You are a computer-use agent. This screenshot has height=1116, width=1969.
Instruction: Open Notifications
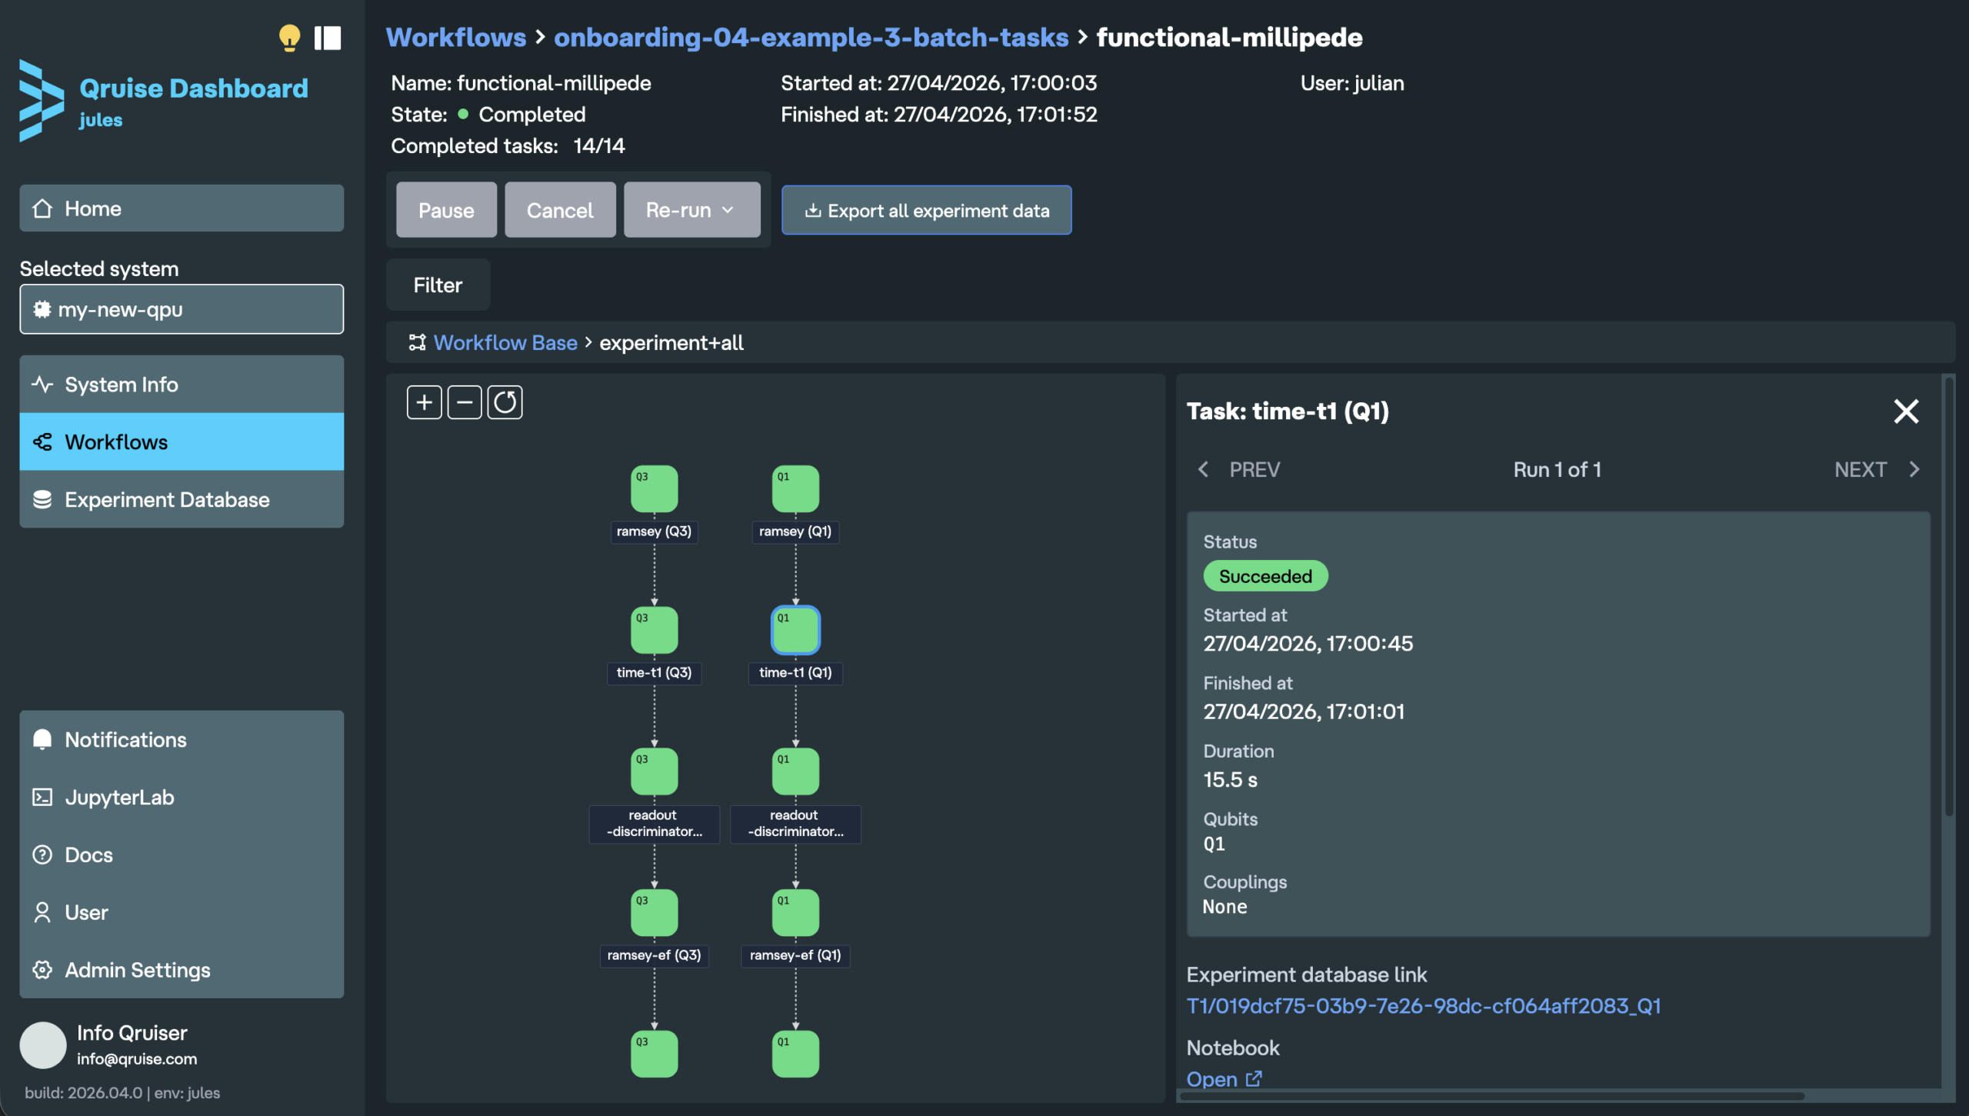click(x=182, y=739)
